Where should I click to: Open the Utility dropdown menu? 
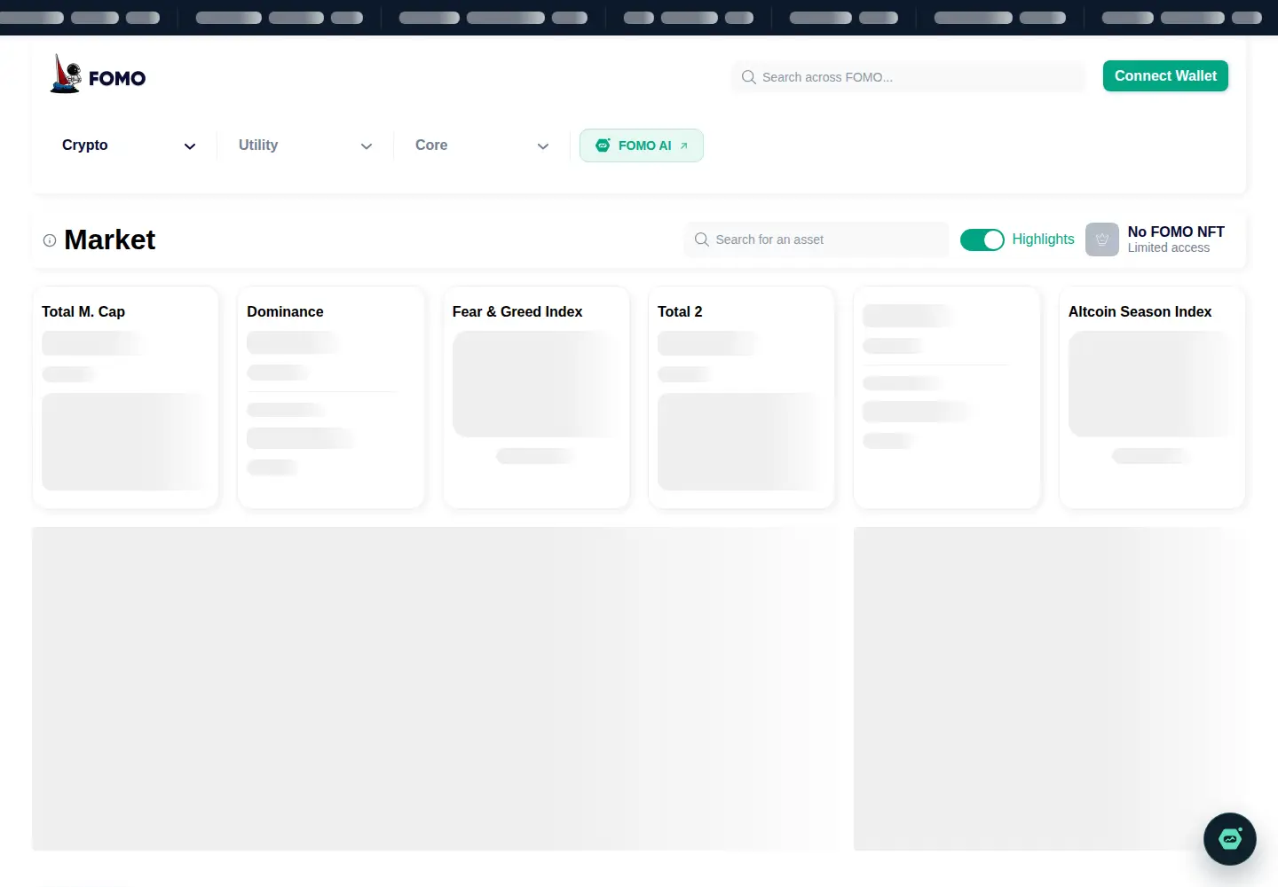(x=305, y=145)
